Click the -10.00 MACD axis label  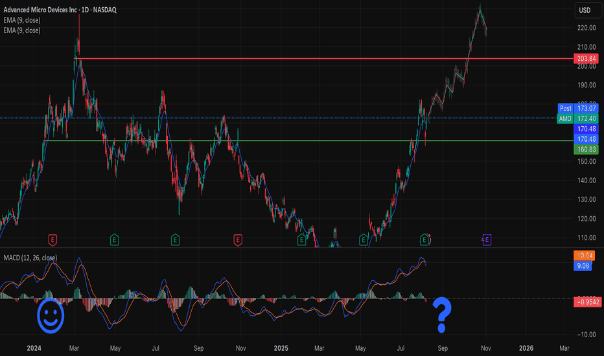click(x=587, y=335)
